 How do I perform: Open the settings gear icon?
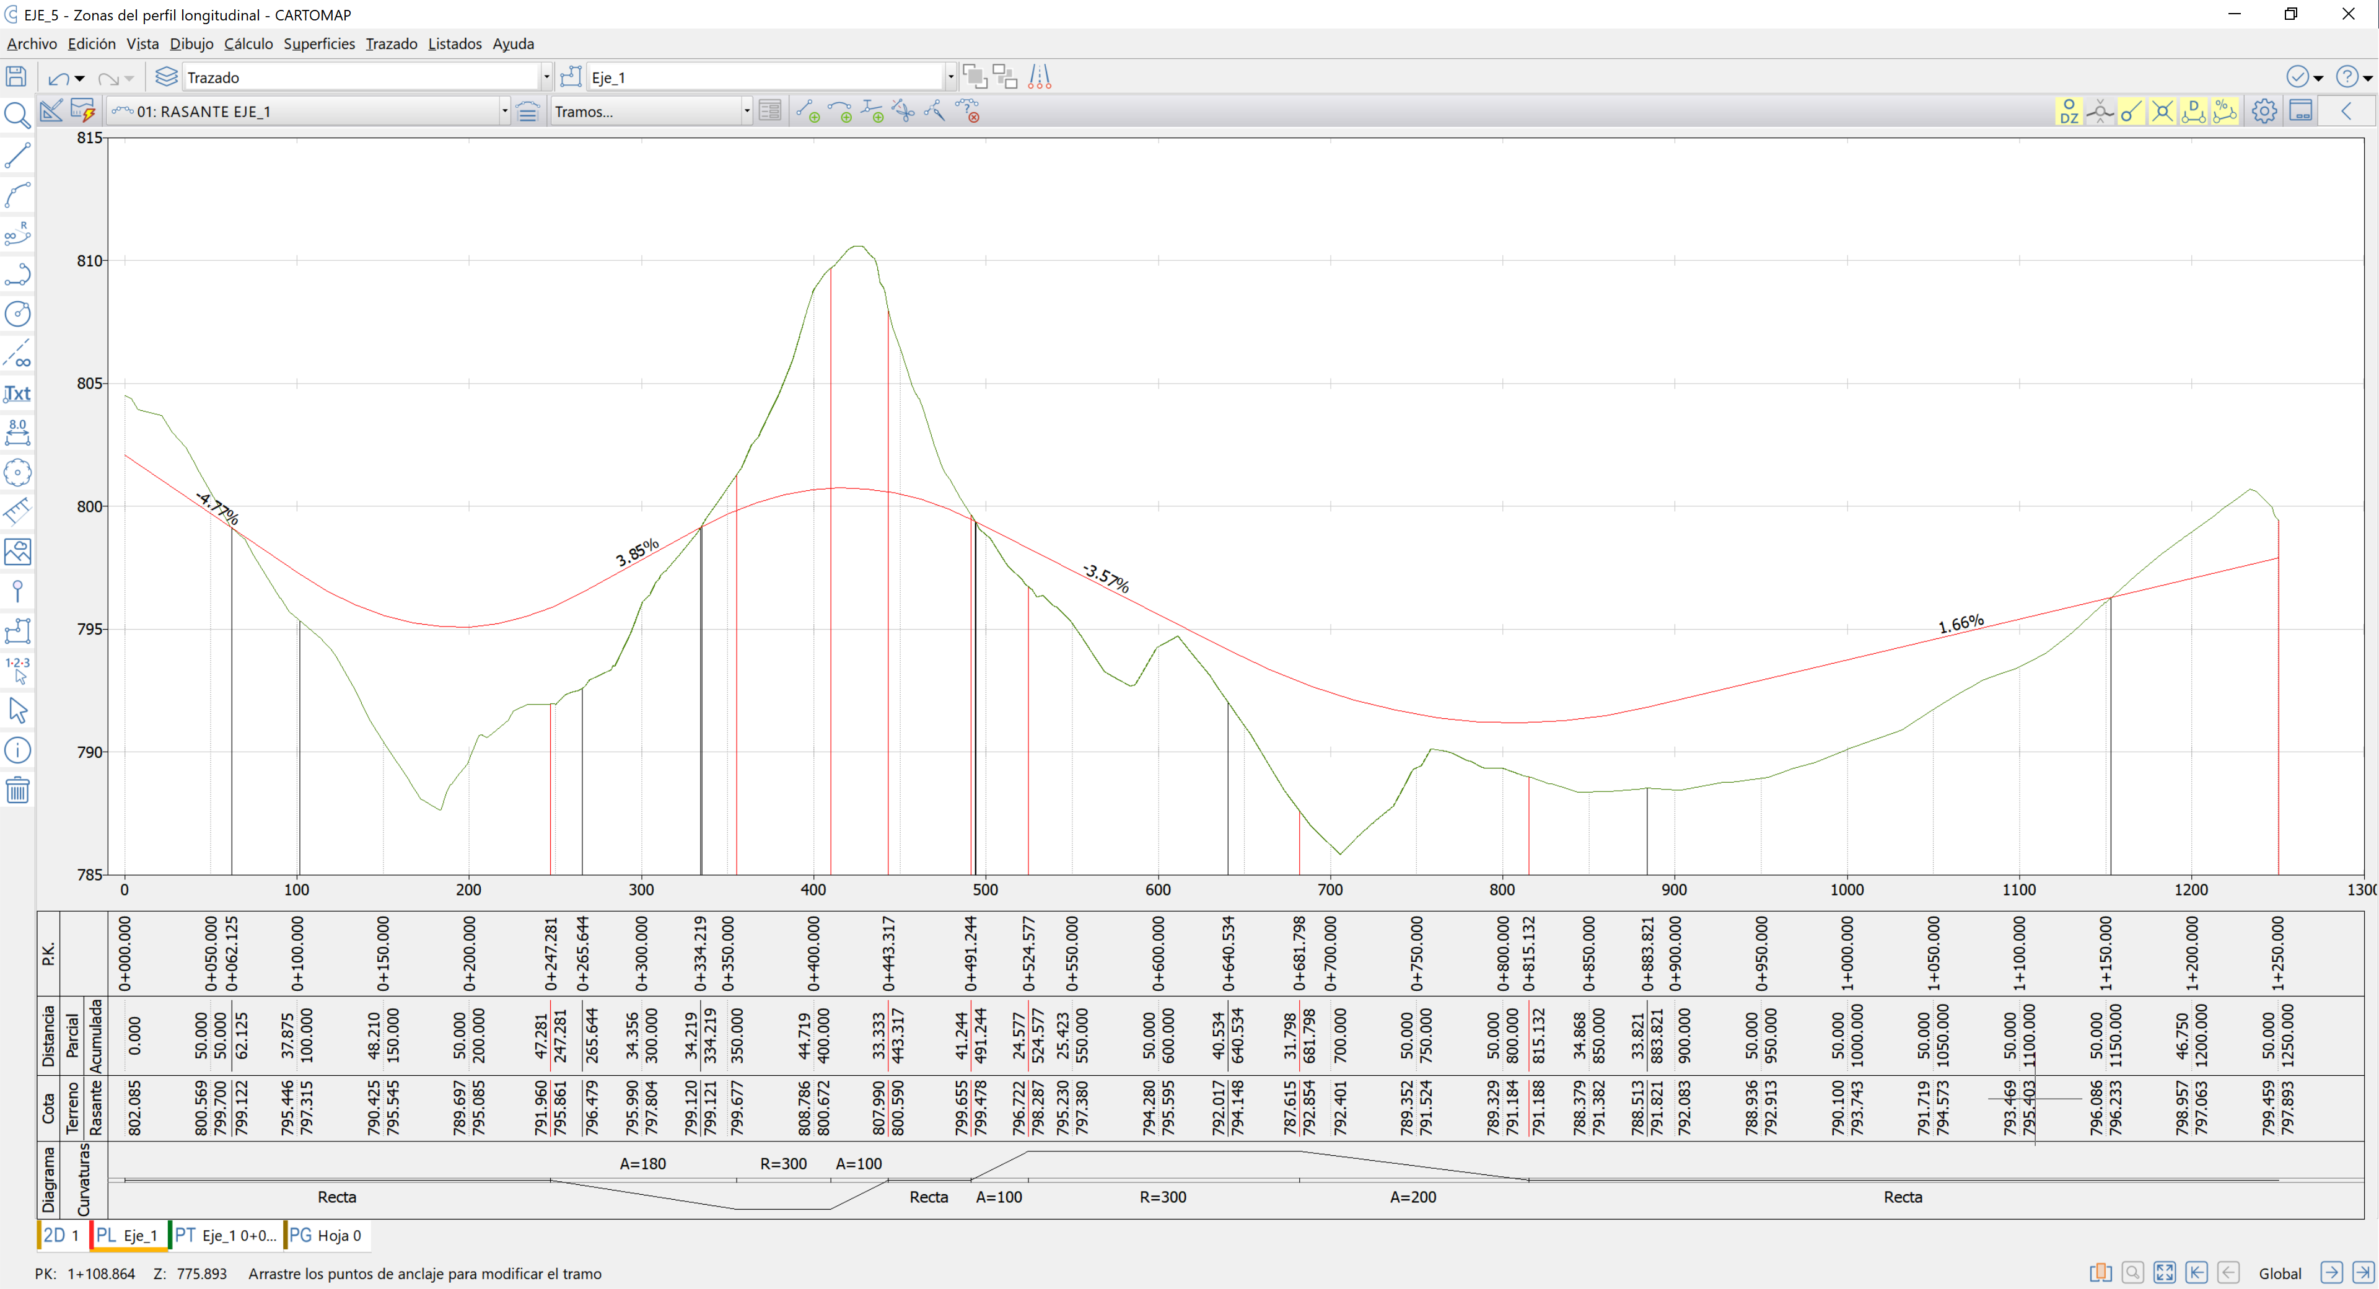(2264, 112)
